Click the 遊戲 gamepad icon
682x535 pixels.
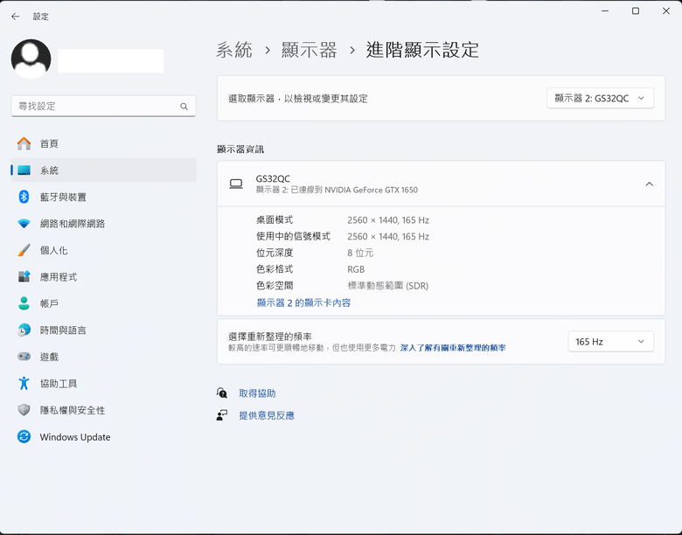click(x=24, y=357)
